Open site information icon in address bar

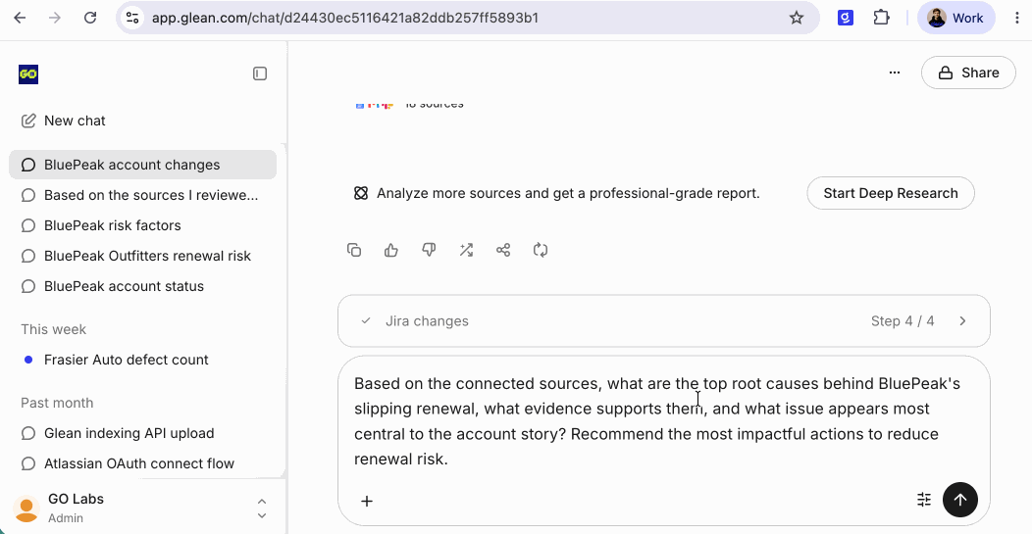133,18
